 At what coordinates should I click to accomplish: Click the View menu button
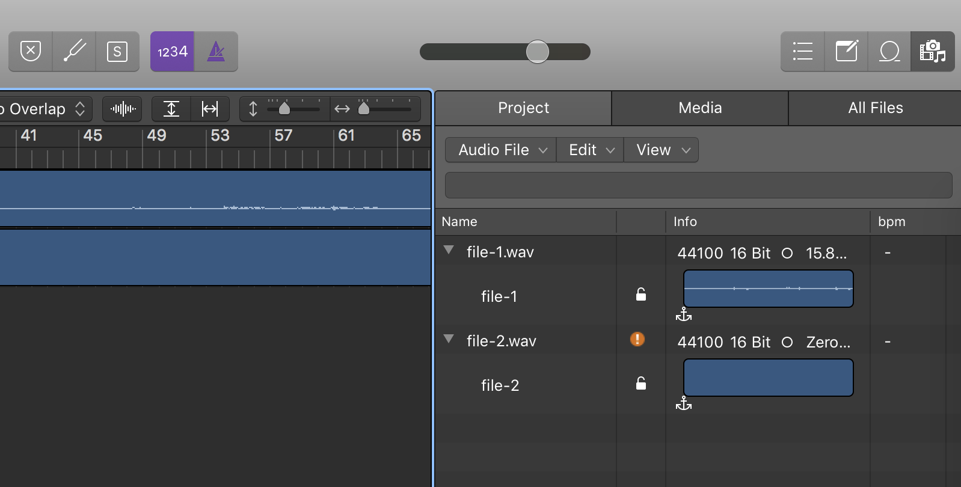661,150
